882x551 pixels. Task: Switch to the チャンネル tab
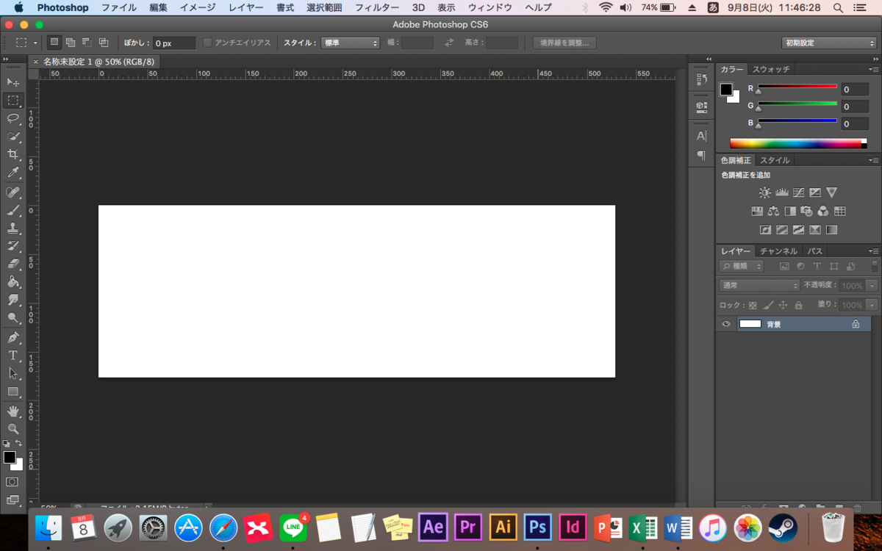click(778, 251)
